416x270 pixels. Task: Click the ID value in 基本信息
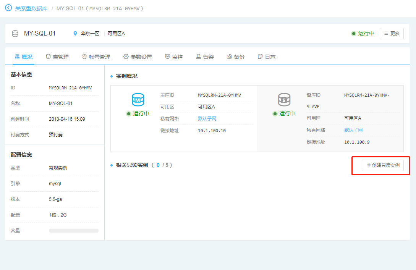[x=70, y=88]
